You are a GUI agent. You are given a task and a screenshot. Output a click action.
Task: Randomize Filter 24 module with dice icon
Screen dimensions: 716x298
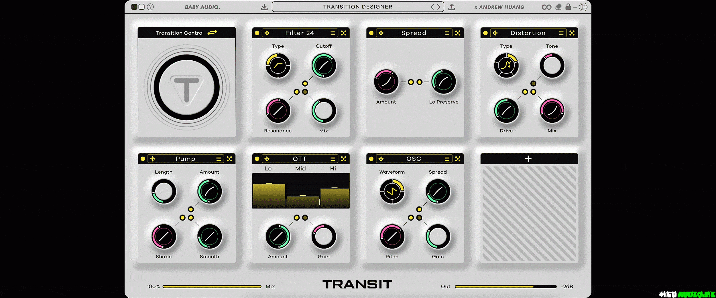(344, 33)
